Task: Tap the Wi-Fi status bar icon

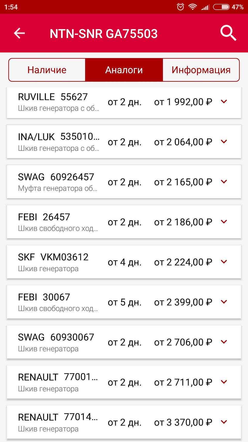Action: point(192,7)
